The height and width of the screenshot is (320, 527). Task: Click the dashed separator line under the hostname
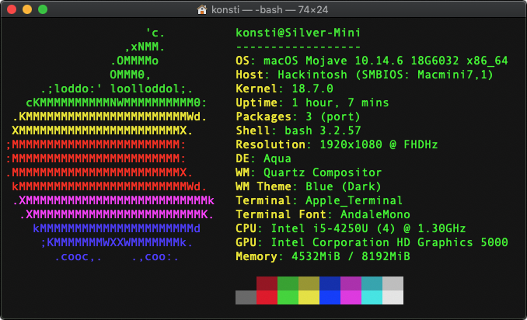click(x=298, y=47)
